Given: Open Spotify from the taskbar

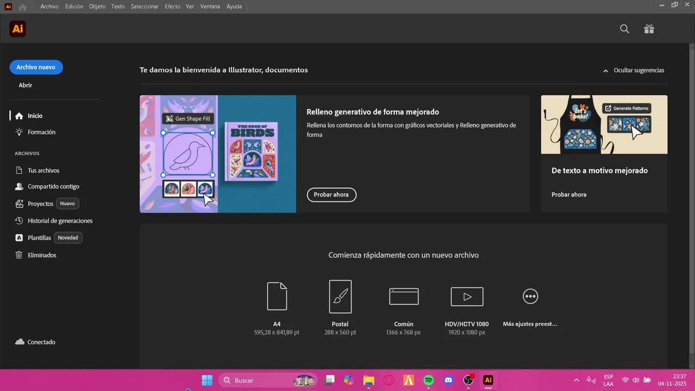Looking at the screenshot, I should tap(428, 380).
